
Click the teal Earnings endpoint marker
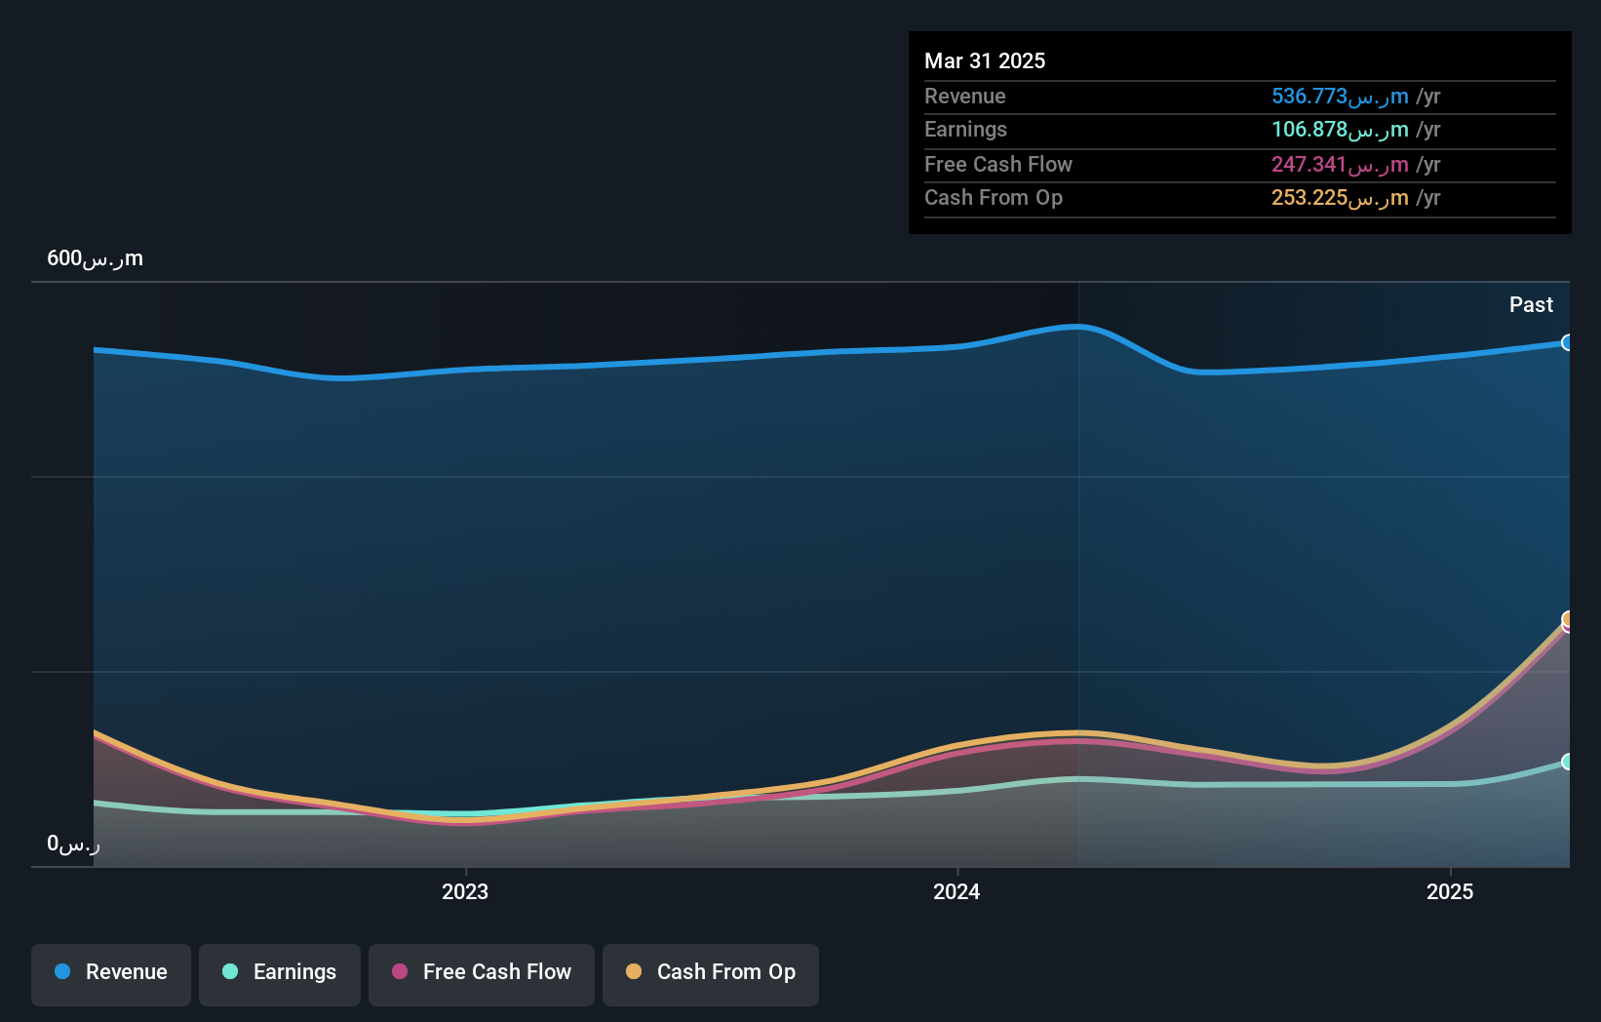[1567, 762]
